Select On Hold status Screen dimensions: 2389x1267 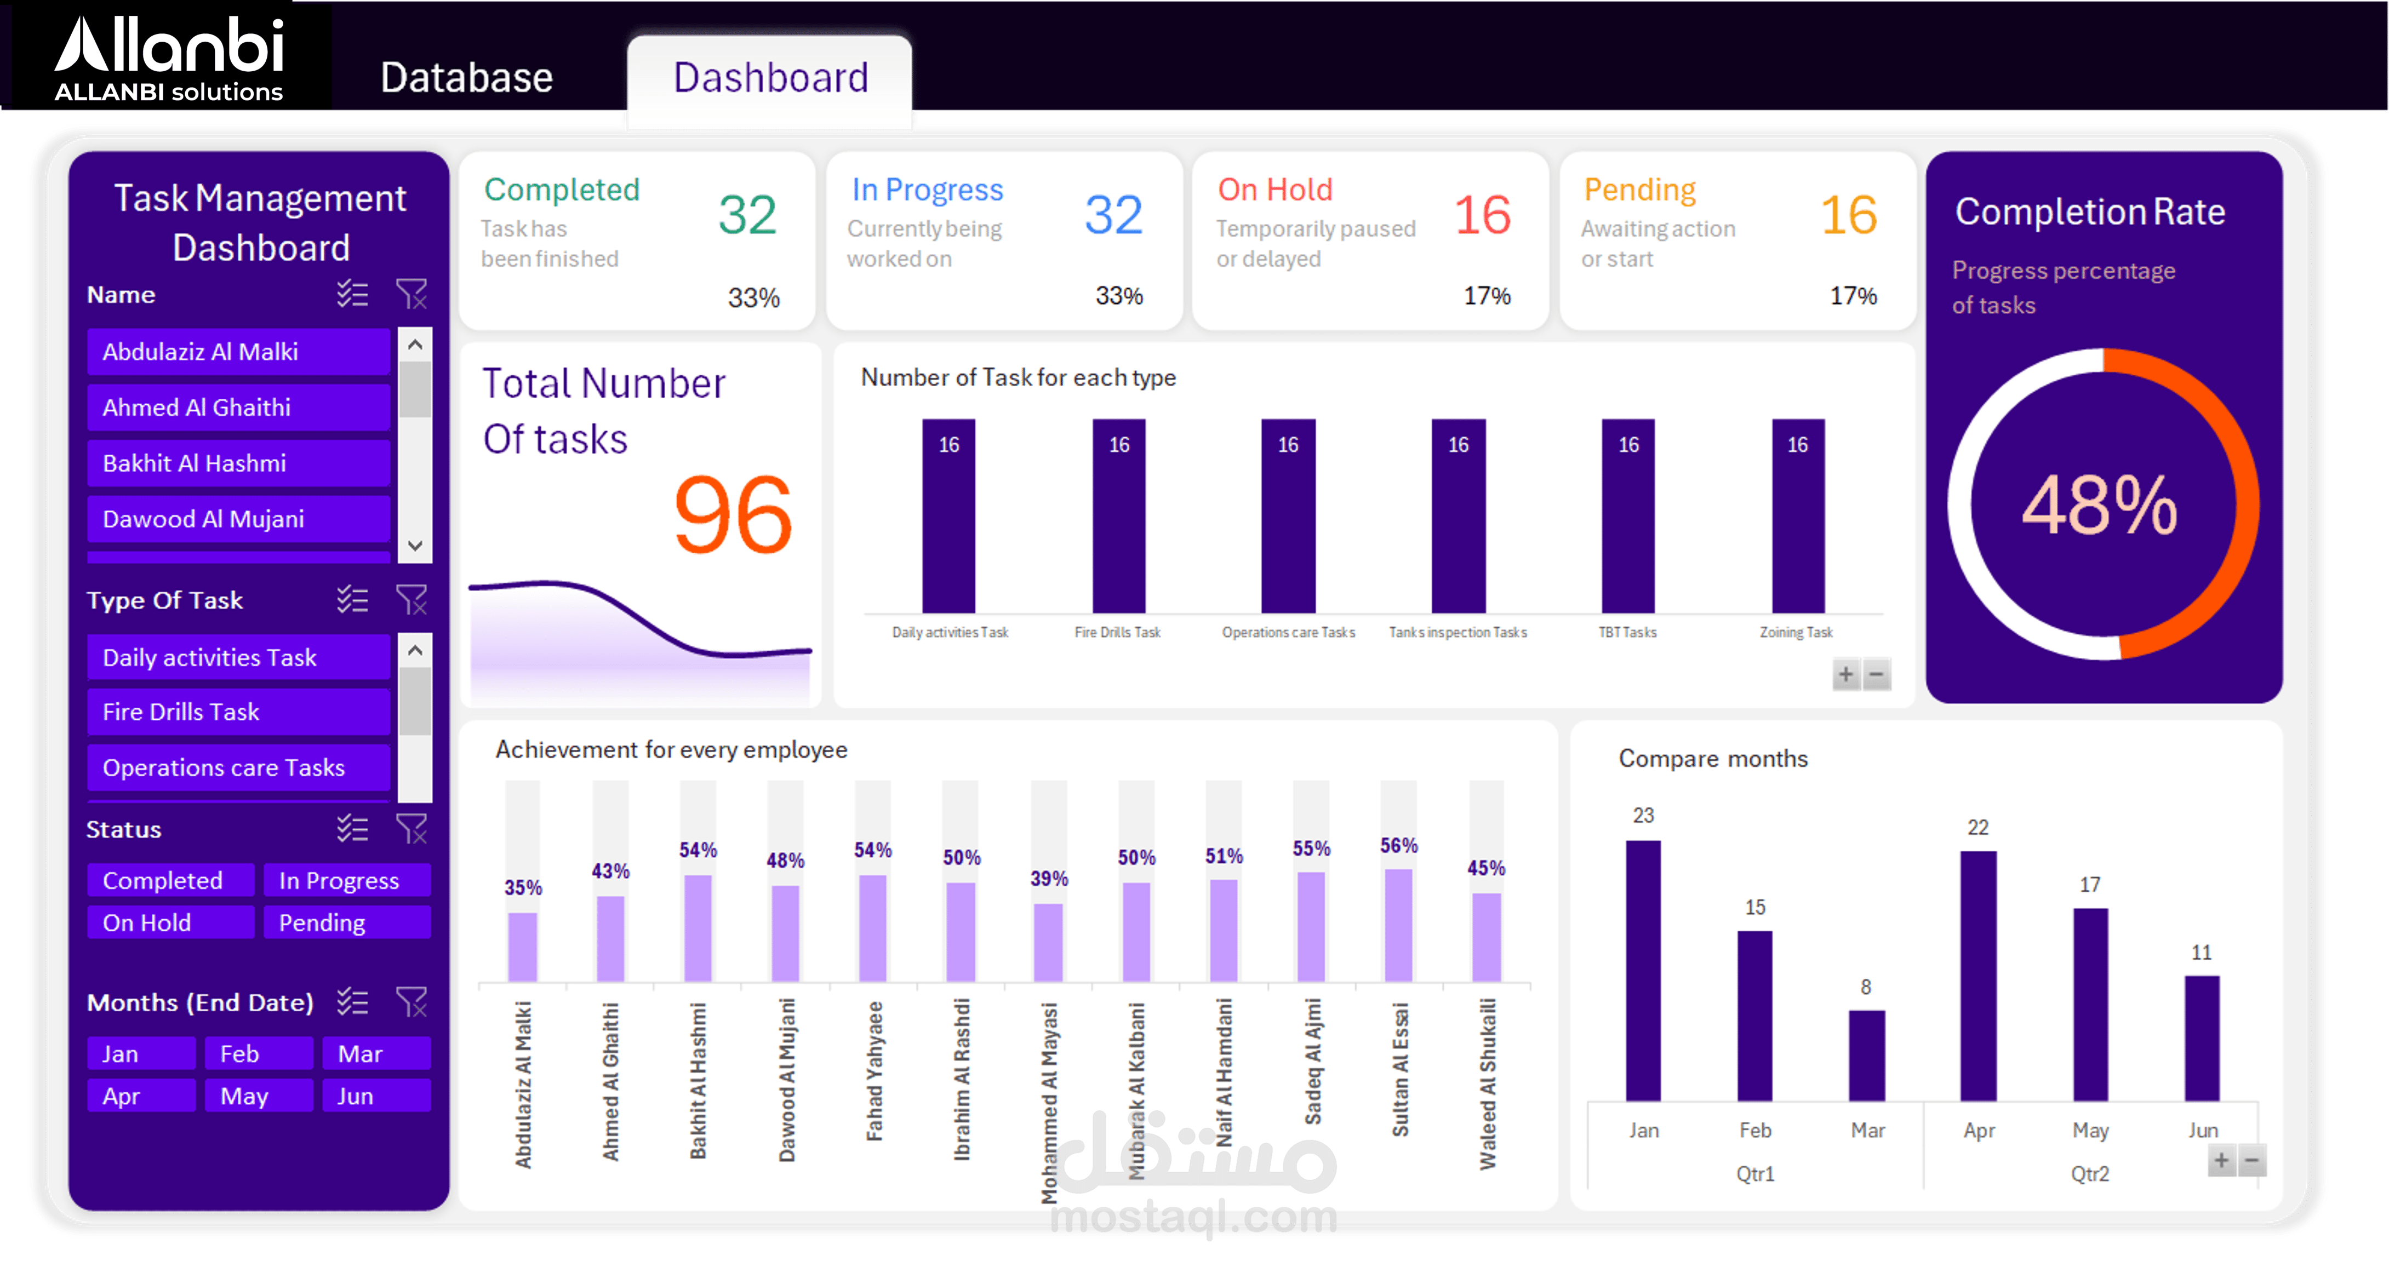(172, 922)
